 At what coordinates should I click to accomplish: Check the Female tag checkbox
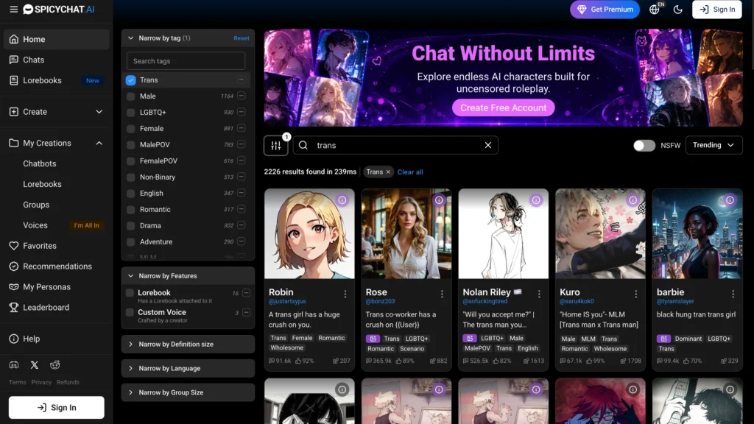coord(131,129)
